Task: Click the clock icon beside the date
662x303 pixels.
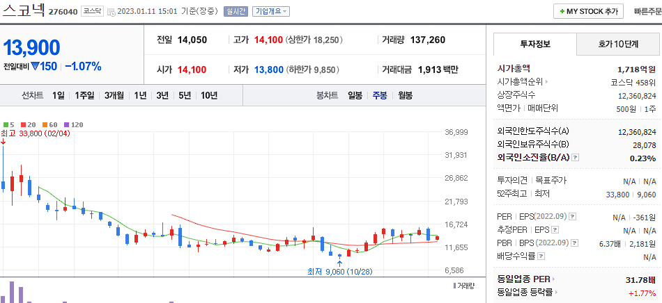Action: click(x=111, y=13)
